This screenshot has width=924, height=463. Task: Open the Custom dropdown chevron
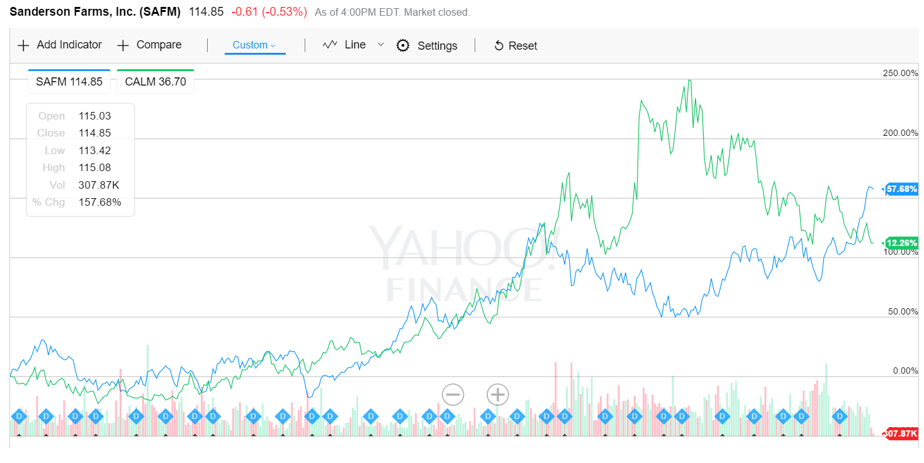(273, 45)
